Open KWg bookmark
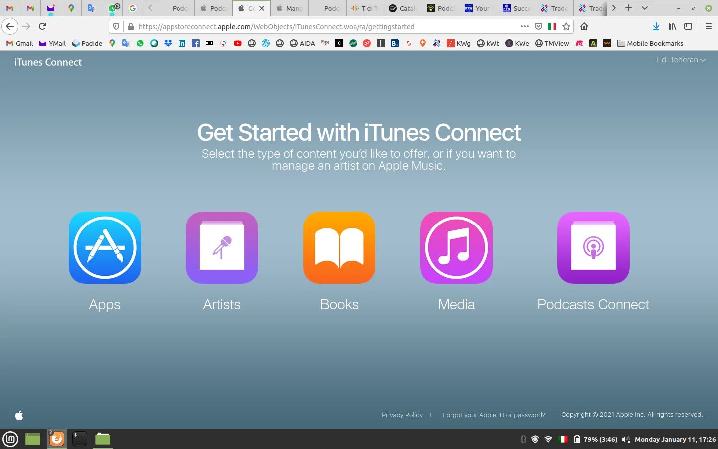Viewport: 718px width, 449px height. pyautogui.click(x=459, y=43)
